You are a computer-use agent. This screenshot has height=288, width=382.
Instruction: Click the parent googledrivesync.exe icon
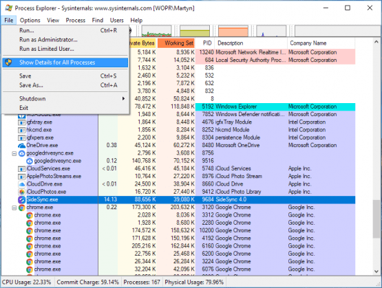point(22,153)
